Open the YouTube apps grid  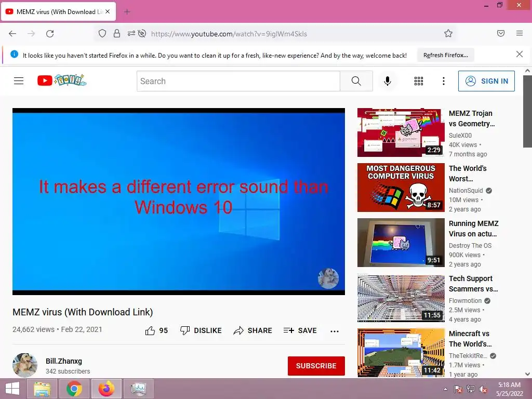click(419, 81)
